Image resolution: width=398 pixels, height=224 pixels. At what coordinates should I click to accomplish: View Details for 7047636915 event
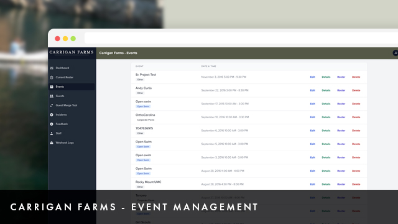(326, 131)
